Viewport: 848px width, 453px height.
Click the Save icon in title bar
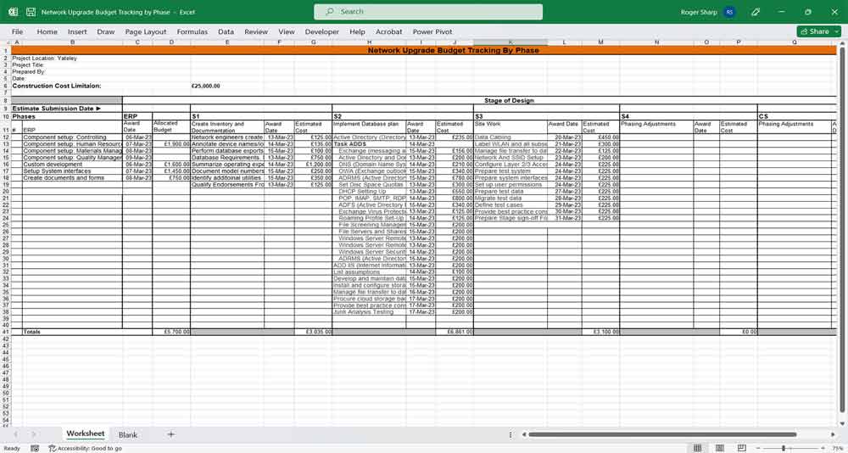tap(31, 12)
